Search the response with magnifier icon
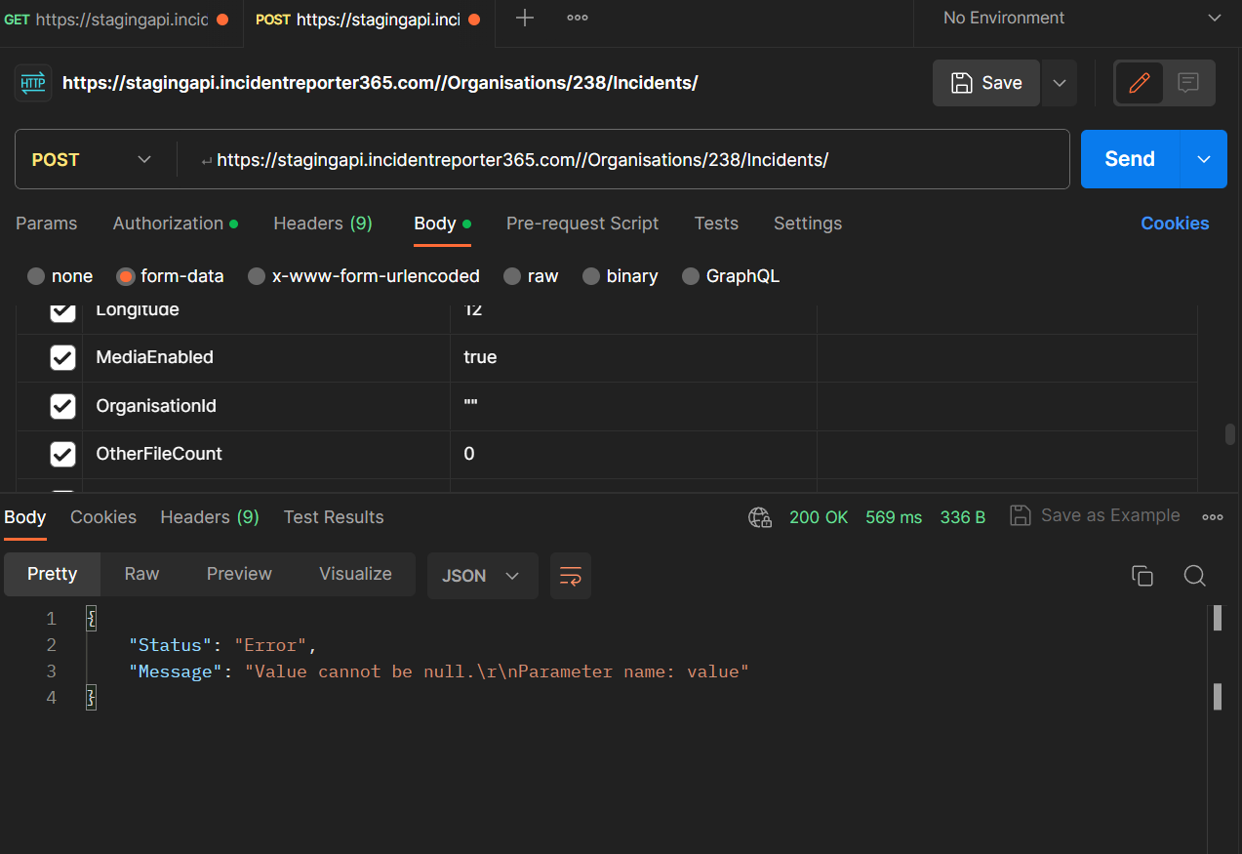1242x854 pixels. point(1195,576)
